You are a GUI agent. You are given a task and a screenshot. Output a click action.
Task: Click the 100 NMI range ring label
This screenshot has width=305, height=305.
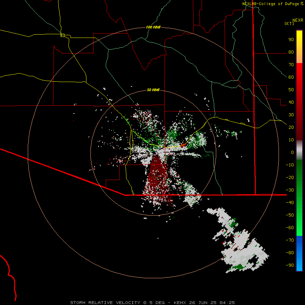coord(153,27)
